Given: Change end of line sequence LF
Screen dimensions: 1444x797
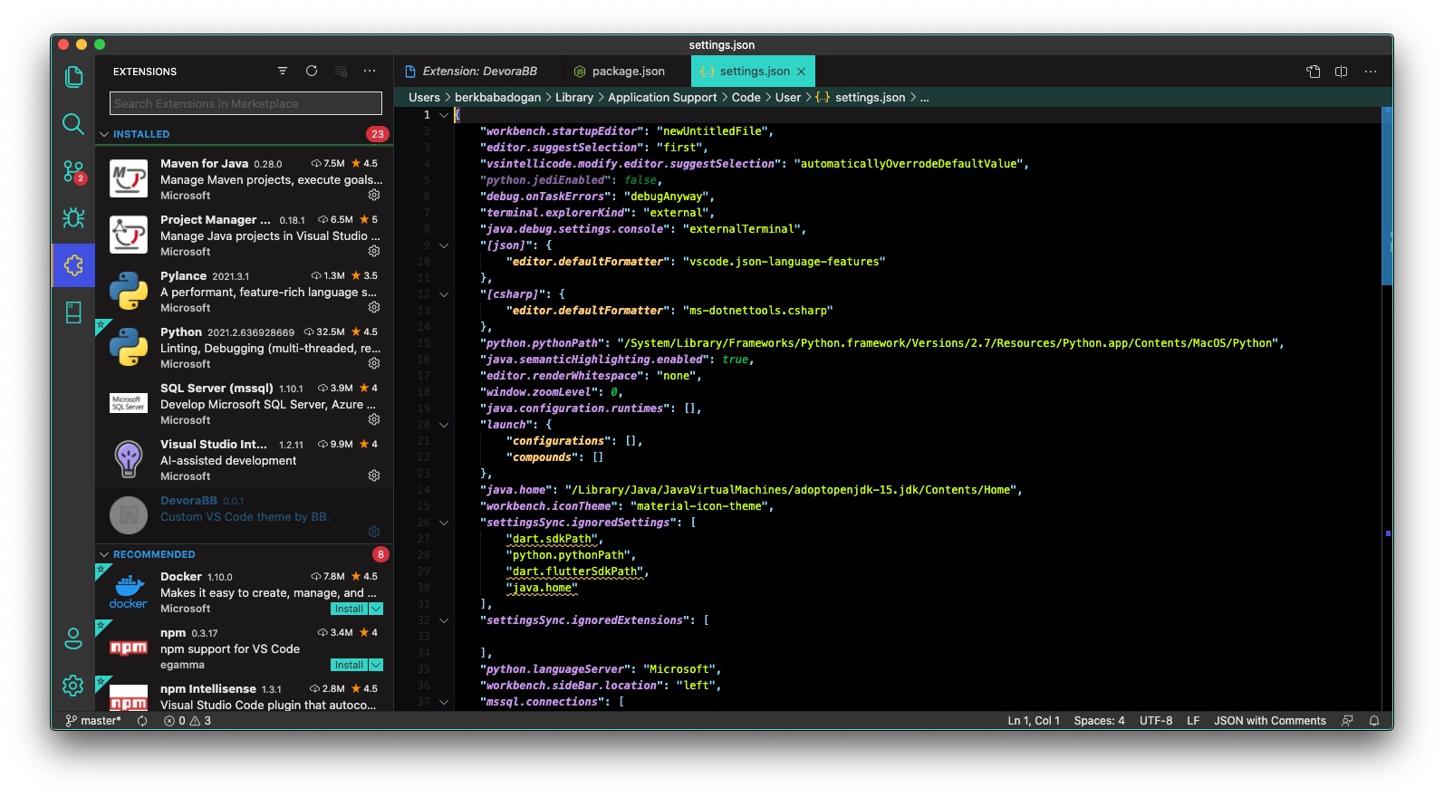Looking at the screenshot, I should (1193, 721).
